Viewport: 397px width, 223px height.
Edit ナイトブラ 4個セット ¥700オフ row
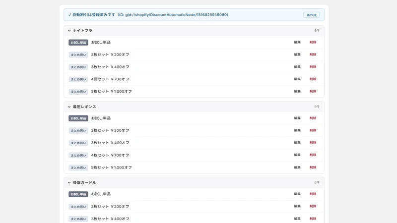(297, 79)
